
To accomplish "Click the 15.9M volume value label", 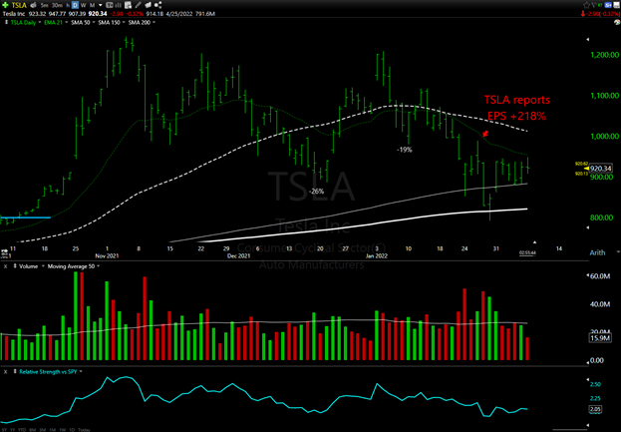I will click(600, 338).
